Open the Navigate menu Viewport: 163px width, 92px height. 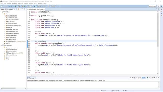pos(21,4)
